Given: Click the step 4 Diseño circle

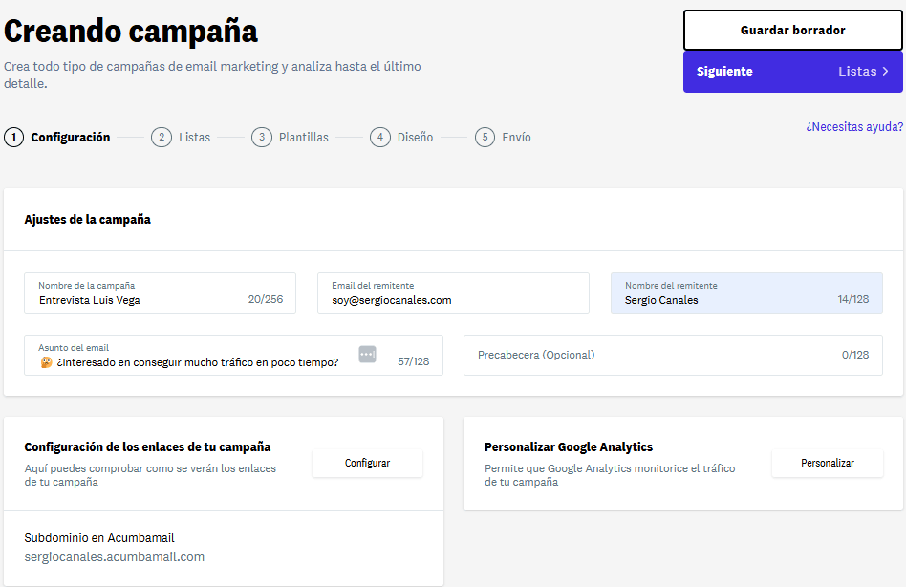Looking at the screenshot, I should pos(378,137).
